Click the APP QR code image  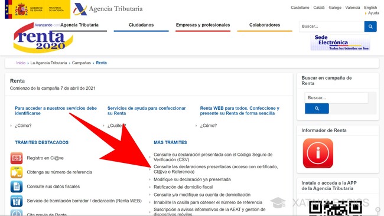pos(336,208)
